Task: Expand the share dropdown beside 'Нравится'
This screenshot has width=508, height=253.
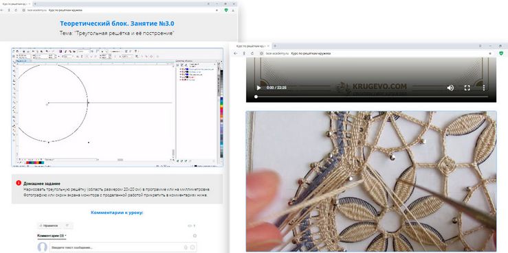Action: tap(68, 226)
